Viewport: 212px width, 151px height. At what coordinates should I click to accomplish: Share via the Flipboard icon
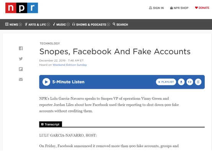tap(21, 69)
